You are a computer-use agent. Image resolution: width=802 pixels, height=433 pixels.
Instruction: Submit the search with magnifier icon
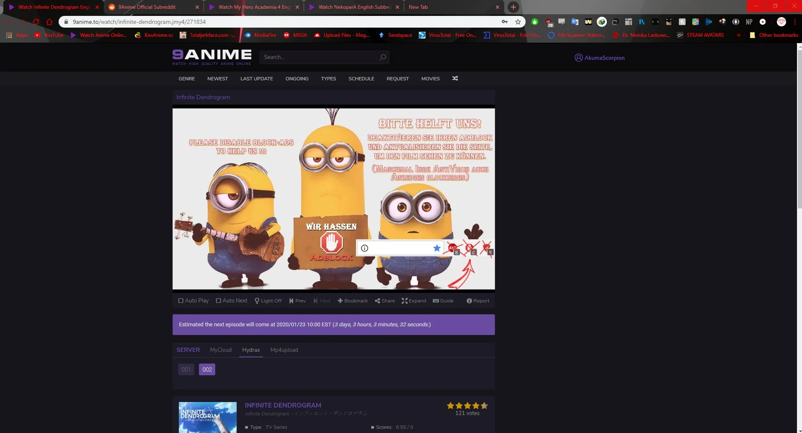pyautogui.click(x=382, y=57)
